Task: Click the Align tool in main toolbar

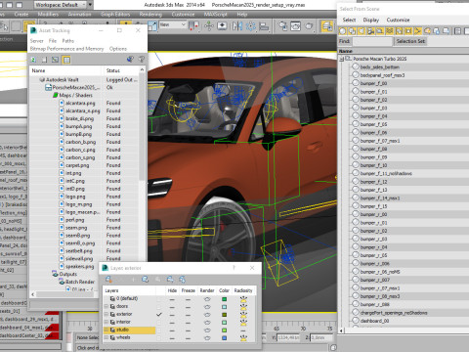Action: point(264,26)
